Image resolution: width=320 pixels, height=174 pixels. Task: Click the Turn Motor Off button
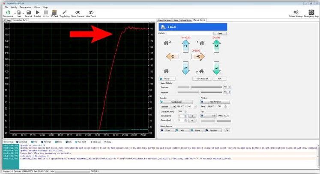click(202, 78)
